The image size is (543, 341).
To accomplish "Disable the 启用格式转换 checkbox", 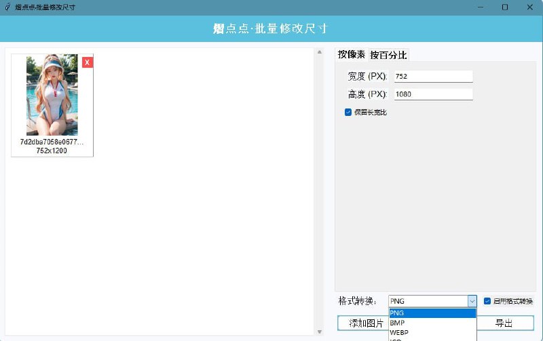I will click(487, 301).
